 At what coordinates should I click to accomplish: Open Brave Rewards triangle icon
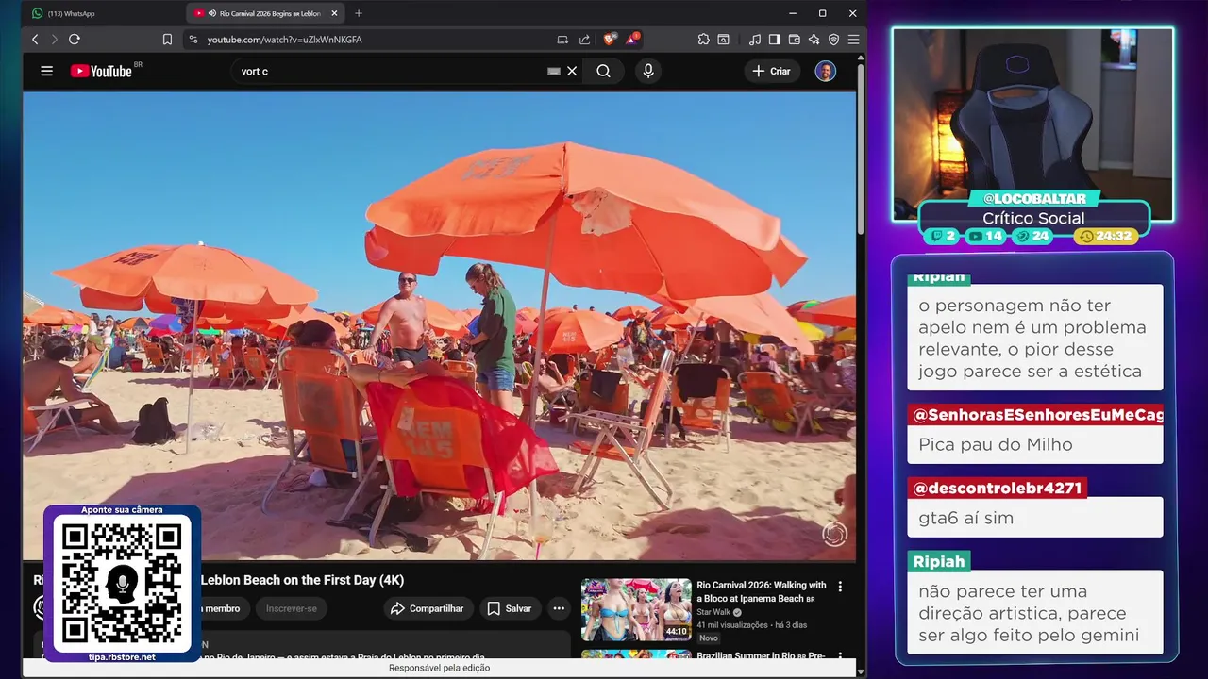631,39
